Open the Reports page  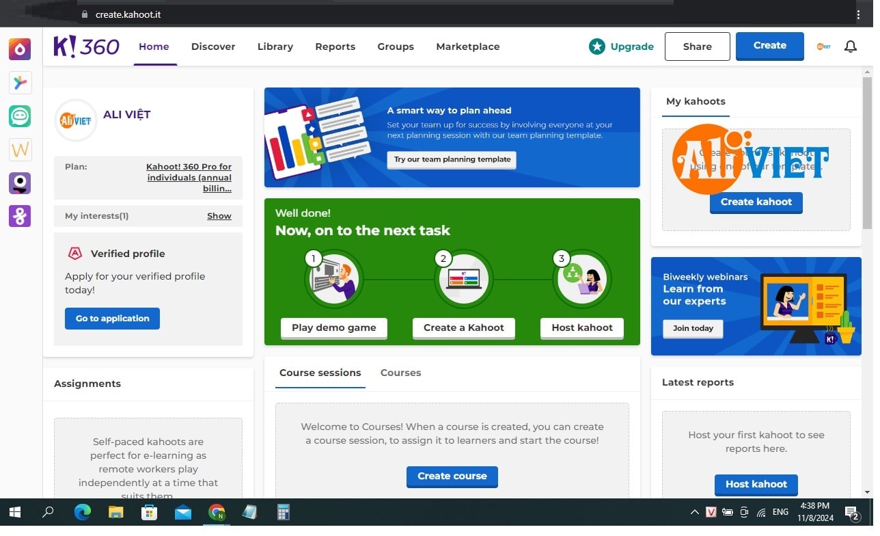coord(335,46)
